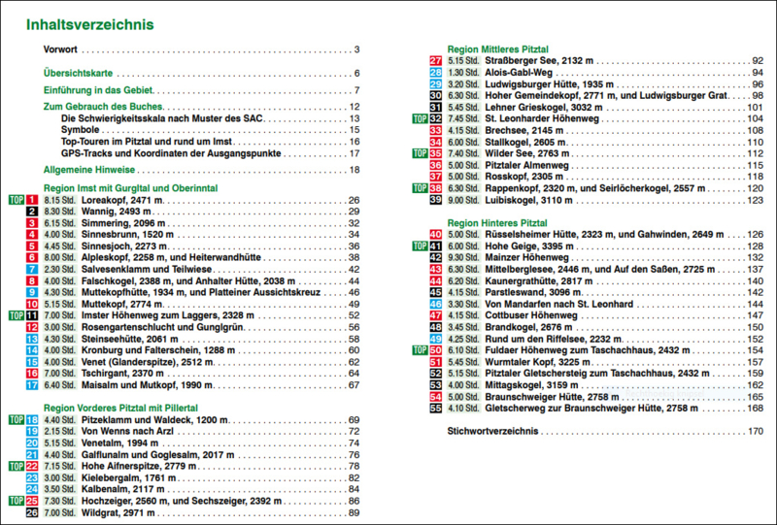The width and height of the screenshot is (777, 525).
Task: Select the red number 27 badge
Action: click(x=435, y=61)
